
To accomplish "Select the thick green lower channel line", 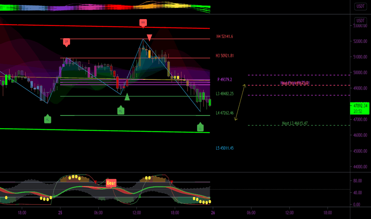I will (105, 131).
